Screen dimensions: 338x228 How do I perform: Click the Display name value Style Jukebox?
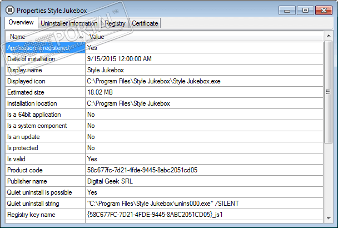click(106, 70)
